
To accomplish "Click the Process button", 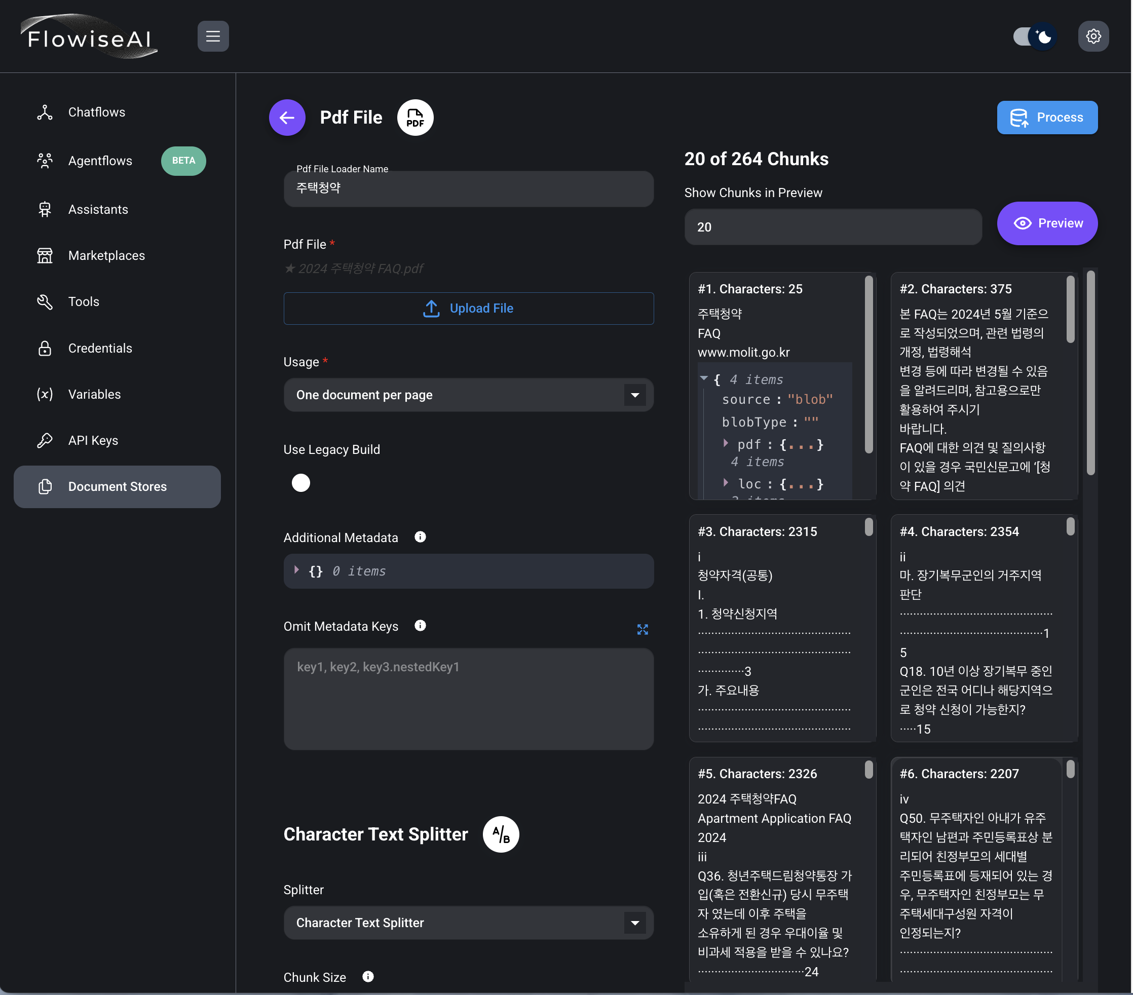I will point(1046,118).
